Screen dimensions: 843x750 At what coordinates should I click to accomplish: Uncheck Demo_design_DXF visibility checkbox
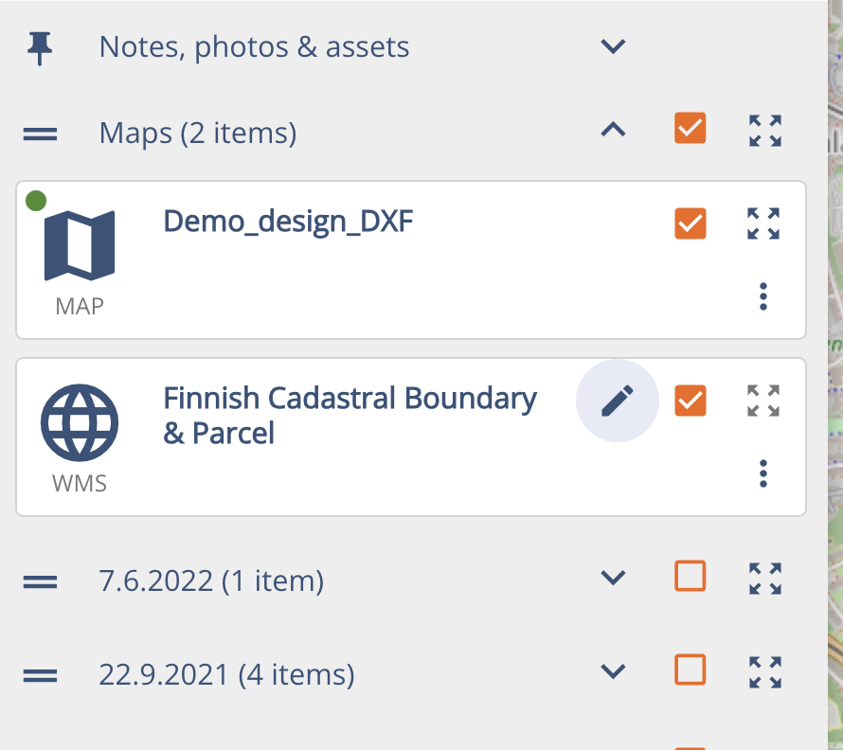(691, 223)
